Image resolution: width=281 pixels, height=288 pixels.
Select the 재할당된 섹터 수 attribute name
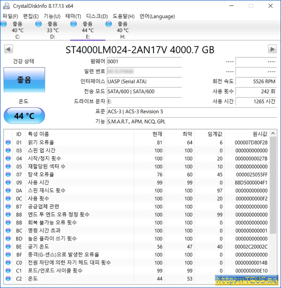click(x=47, y=166)
